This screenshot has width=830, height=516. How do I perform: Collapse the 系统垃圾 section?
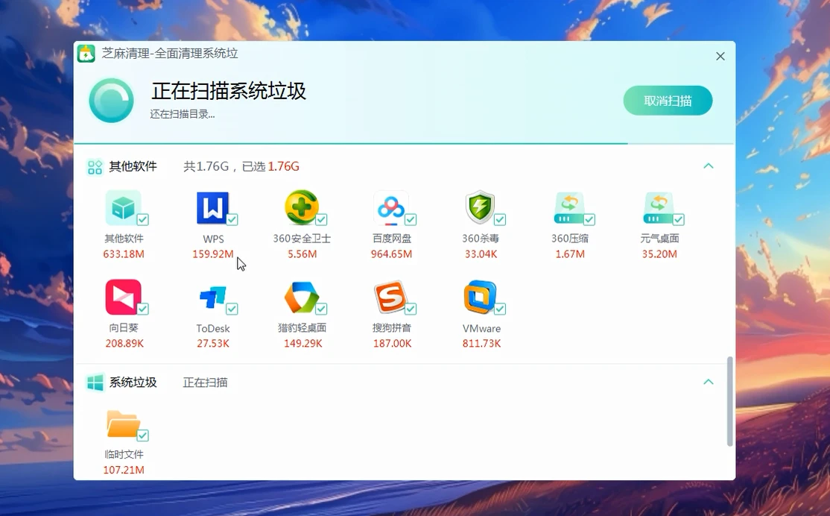pos(709,382)
